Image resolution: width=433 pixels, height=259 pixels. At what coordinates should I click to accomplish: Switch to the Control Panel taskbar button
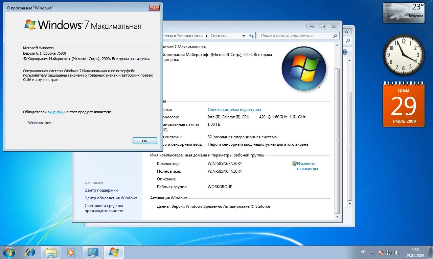click(x=93, y=252)
